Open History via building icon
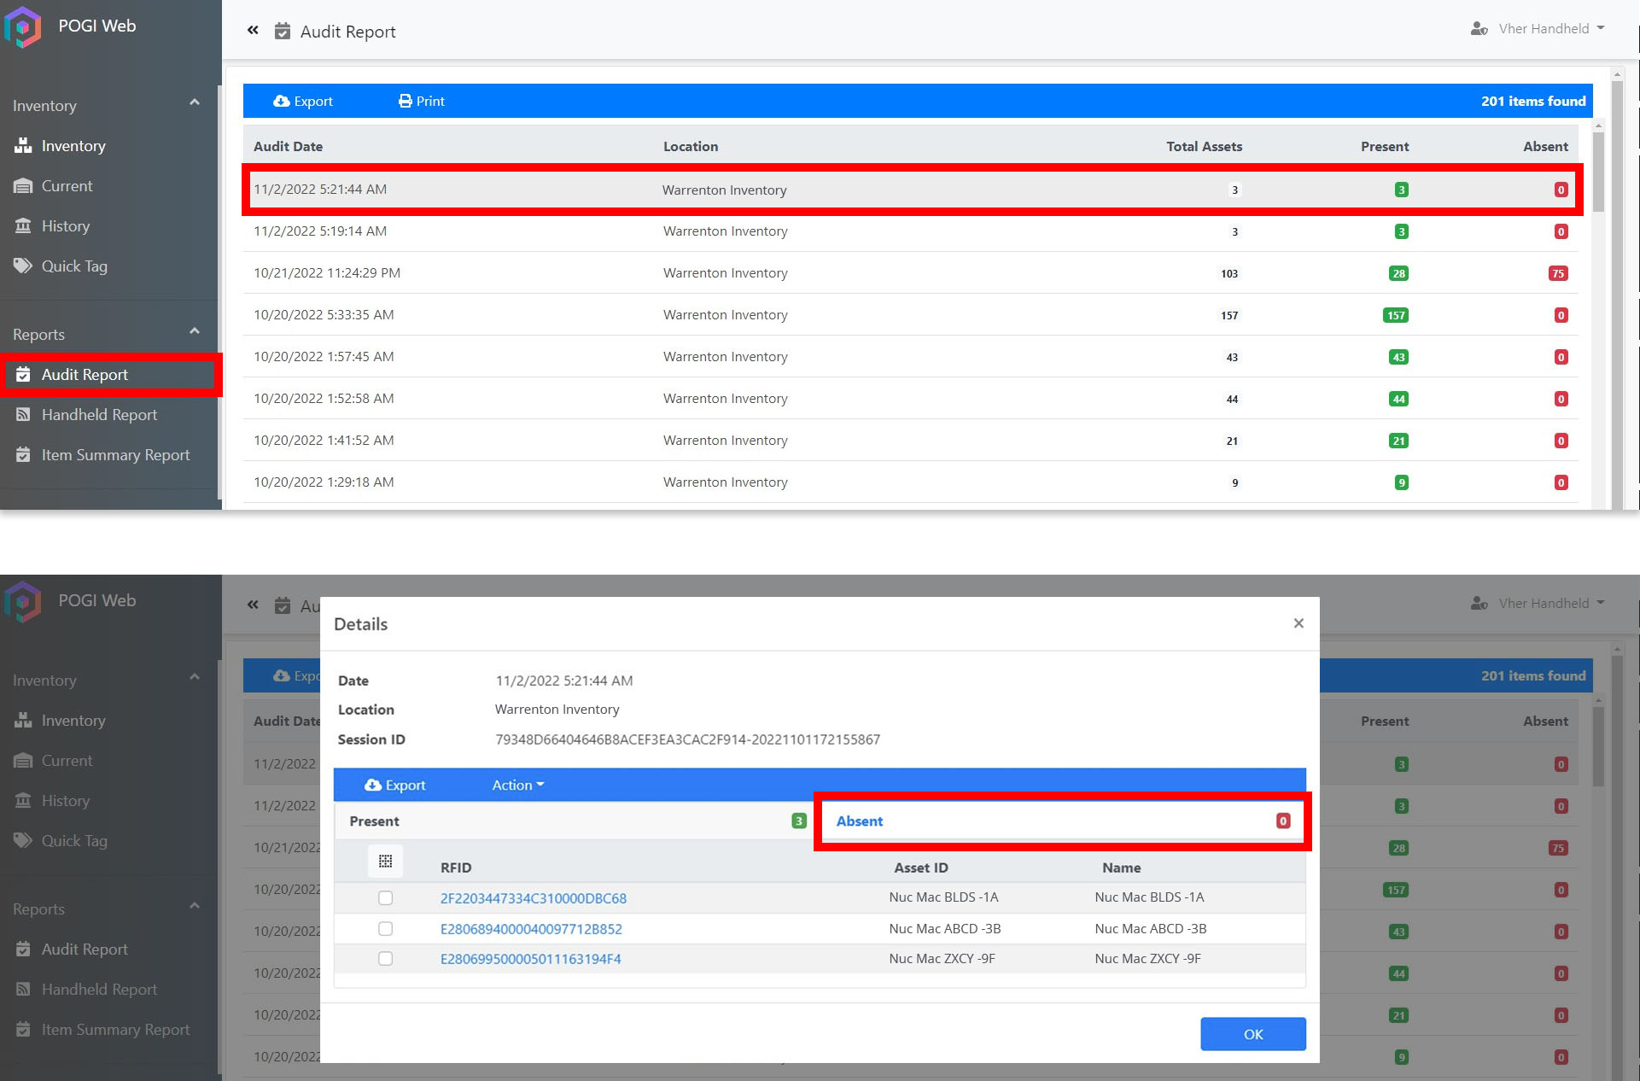Screen dimensions: 1640x1081 [x=23, y=226]
